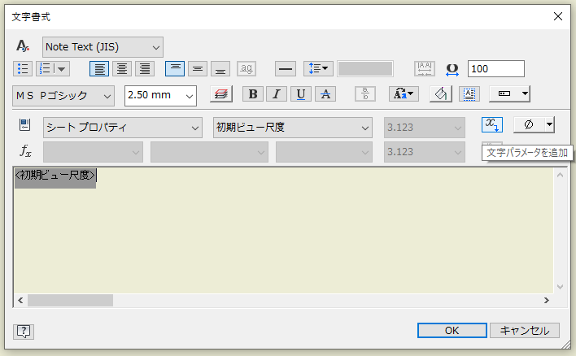Close the 文字書式 dialog

tap(558, 16)
